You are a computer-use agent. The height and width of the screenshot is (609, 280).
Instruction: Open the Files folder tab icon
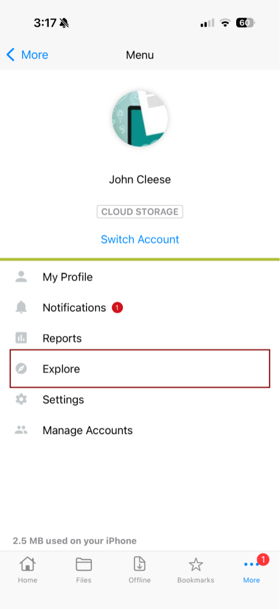(x=84, y=564)
